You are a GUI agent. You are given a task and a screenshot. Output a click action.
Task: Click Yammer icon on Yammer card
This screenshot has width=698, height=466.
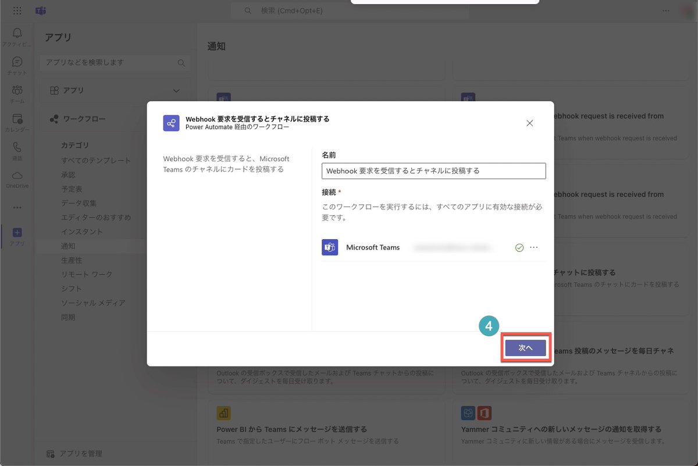(468, 413)
